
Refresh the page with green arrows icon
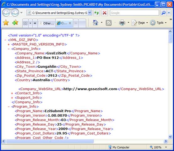(96, 13)
